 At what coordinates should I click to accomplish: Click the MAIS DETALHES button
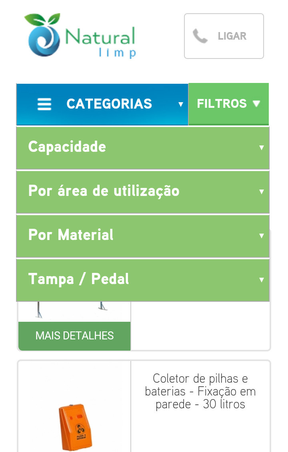coord(74,336)
